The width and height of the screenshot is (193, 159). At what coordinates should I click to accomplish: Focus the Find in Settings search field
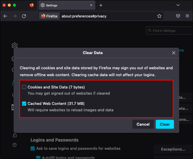170,31
